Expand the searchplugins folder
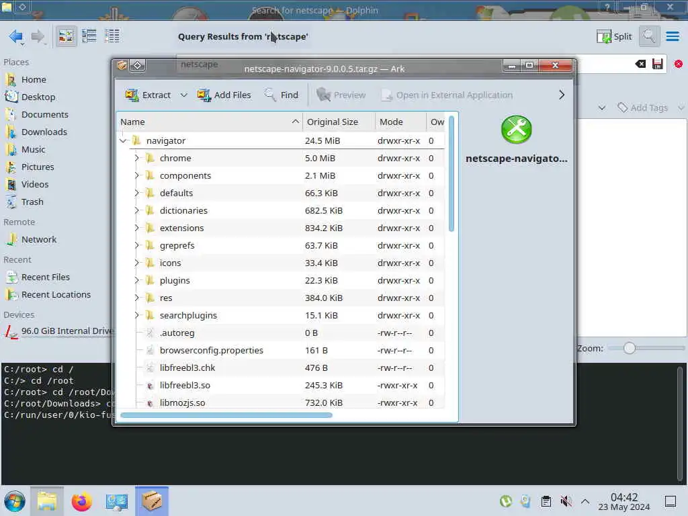This screenshot has height=516, width=688. pyautogui.click(x=136, y=316)
